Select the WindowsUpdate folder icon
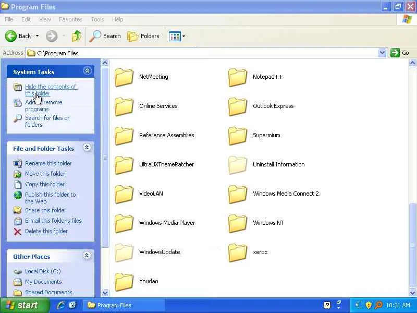Screen dimensions: 417x313 click(x=124, y=253)
